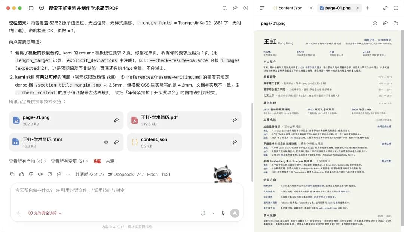Open the content.json file card
The image size is (404, 232).
184,142
